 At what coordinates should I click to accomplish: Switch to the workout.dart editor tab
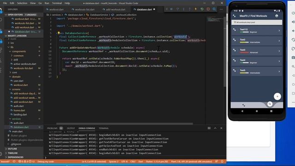click(x=55, y=9)
